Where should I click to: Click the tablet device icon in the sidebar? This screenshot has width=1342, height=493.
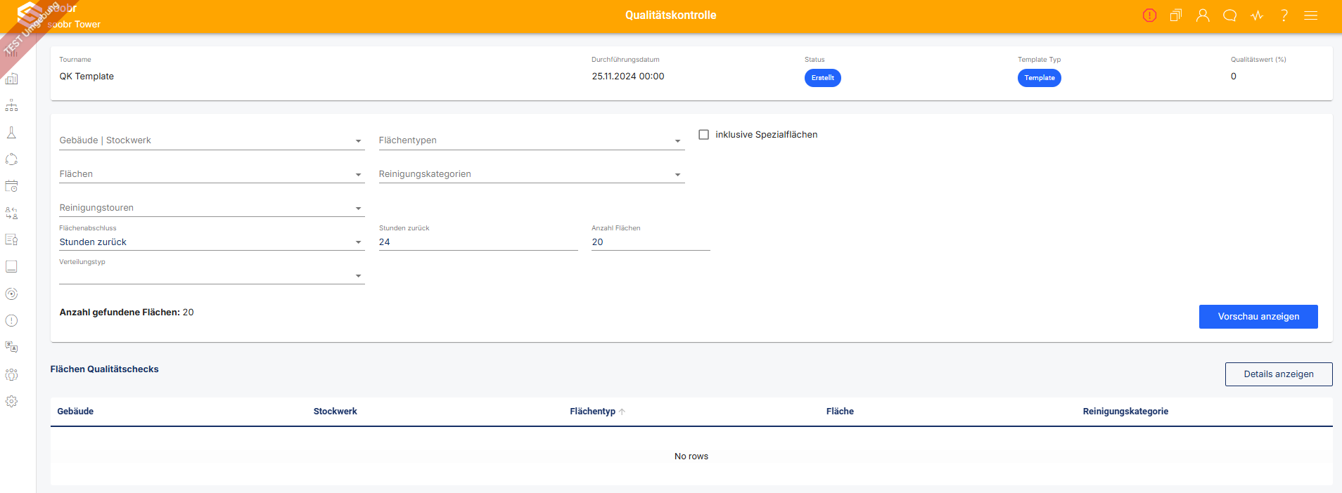tap(11, 267)
